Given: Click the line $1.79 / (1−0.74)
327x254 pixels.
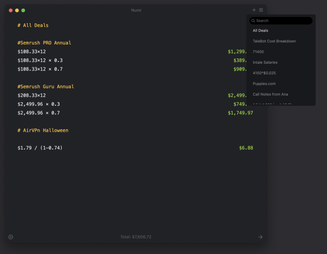Looking at the screenshot, I should click(40, 148).
